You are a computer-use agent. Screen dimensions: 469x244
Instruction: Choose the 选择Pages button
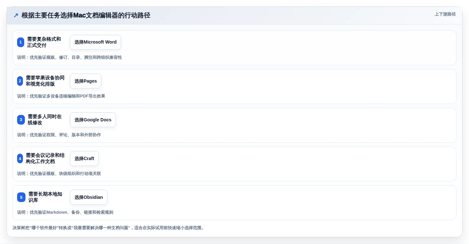[x=86, y=81]
